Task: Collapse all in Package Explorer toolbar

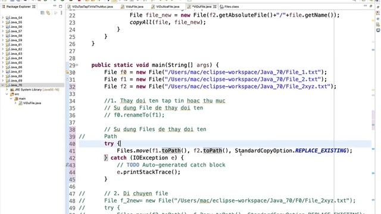Action: pyautogui.click(x=42, y=12)
